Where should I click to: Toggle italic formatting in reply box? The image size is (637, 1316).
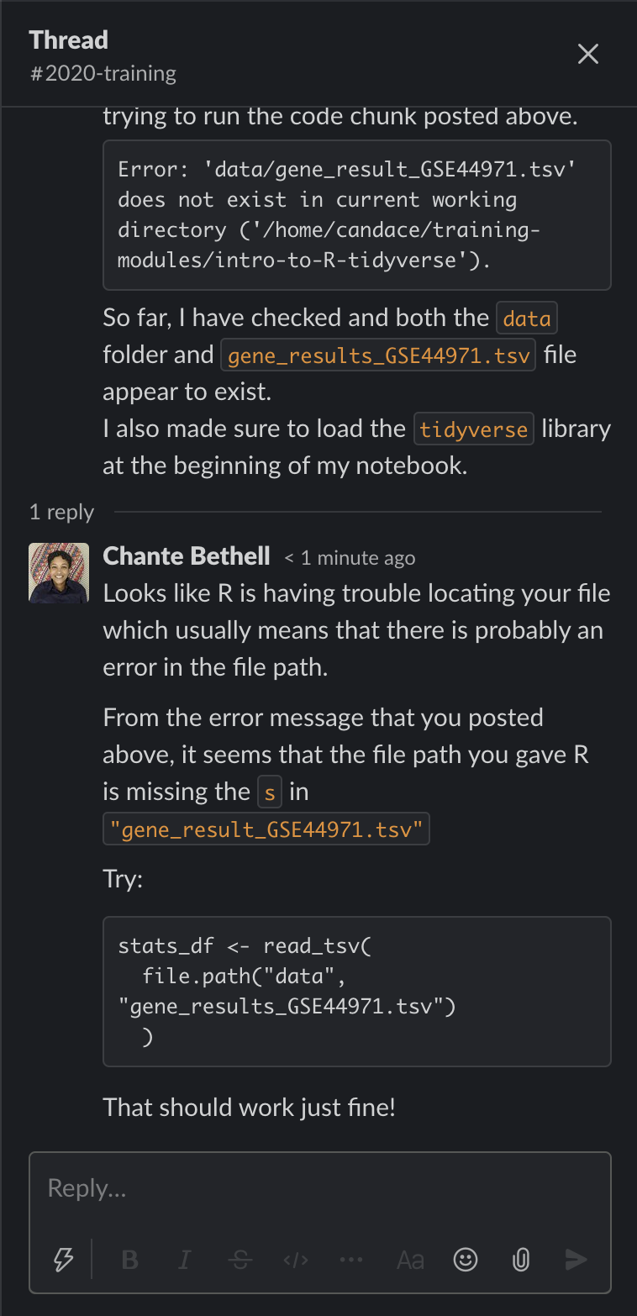(x=185, y=1259)
